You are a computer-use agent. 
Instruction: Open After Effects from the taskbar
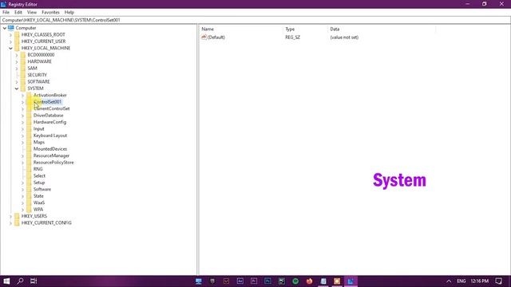click(x=240, y=281)
